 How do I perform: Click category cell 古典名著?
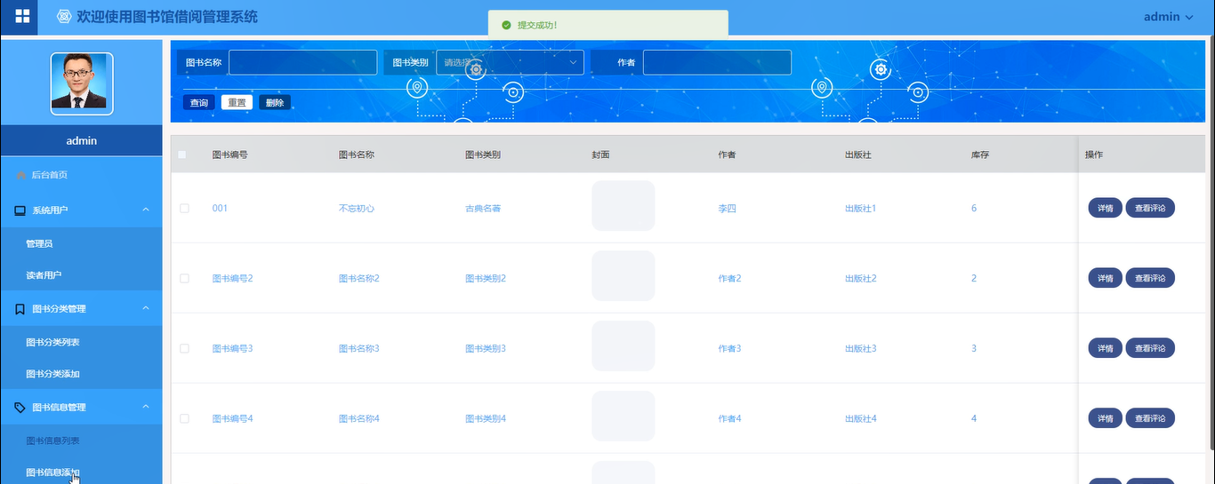483,209
